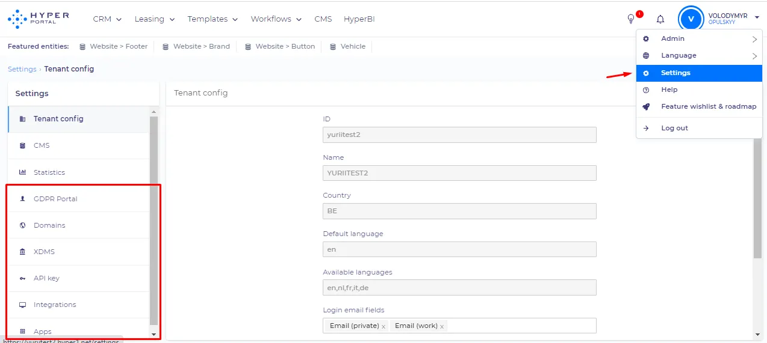Expand the Leasing dropdown menu
This screenshot has width=767, height=343.
coord(155,19)
